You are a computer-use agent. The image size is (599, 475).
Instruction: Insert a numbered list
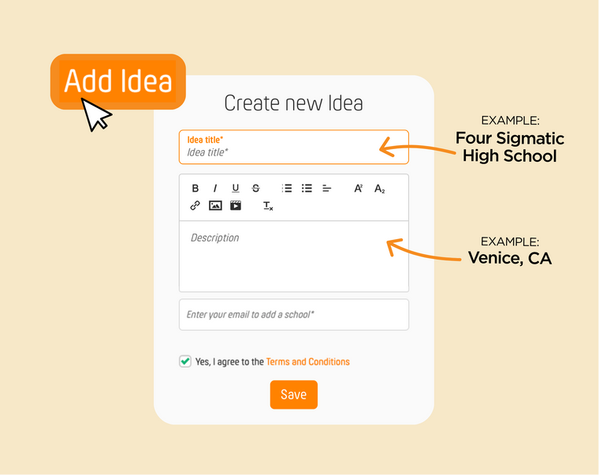point(287,189)
